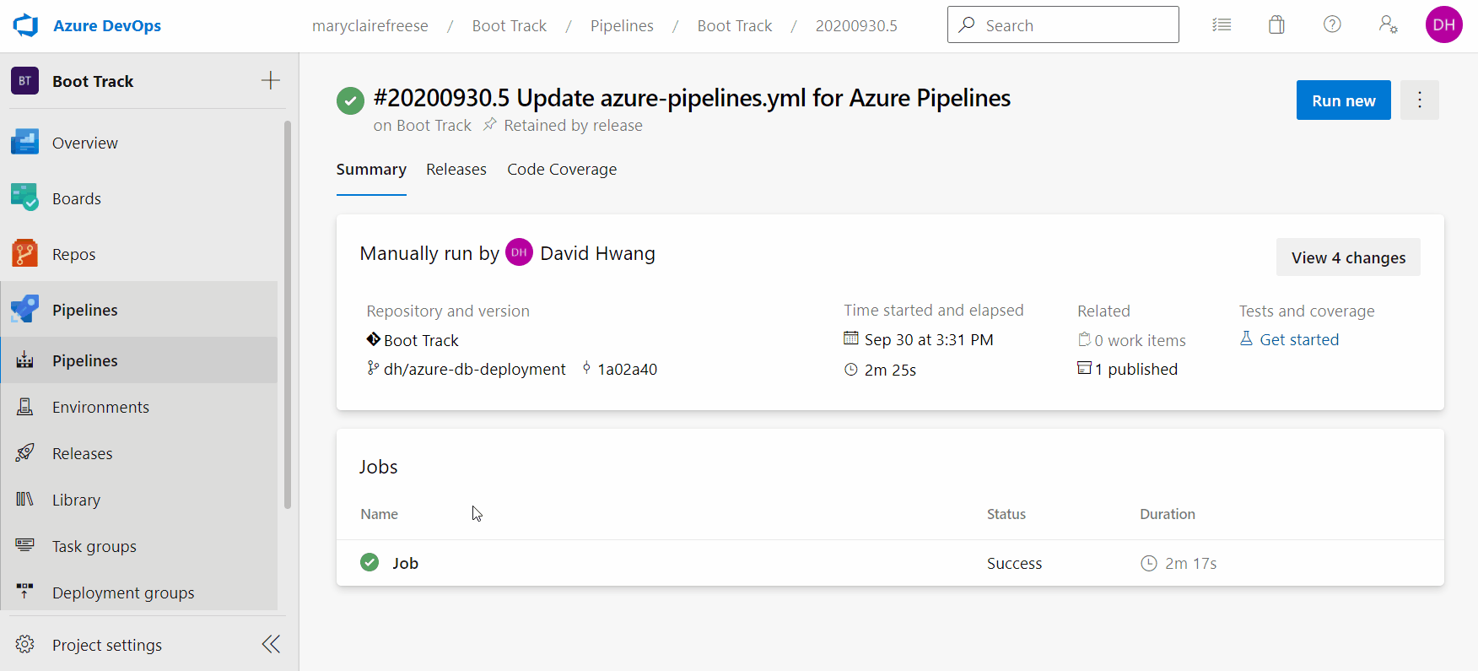1478x671 pixels.
Task: Open Environments in the sidebar
Action: [139, 407]
